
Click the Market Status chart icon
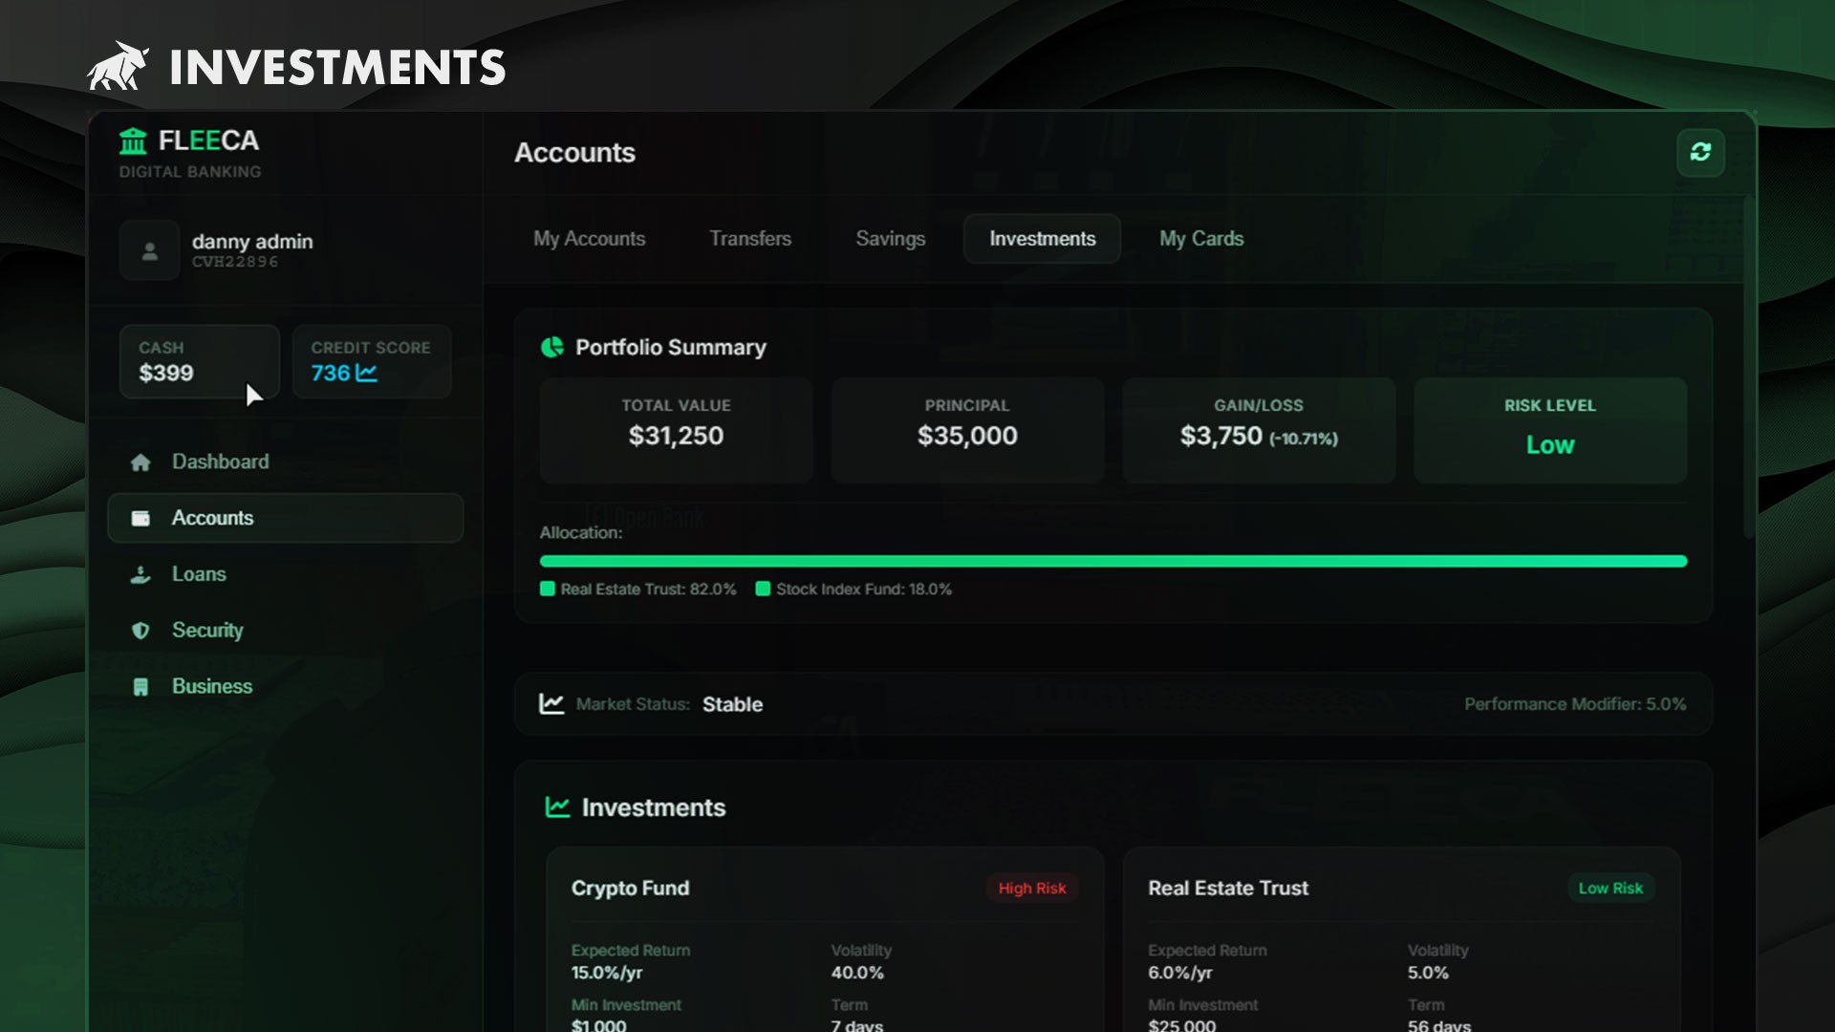[551, 704]
